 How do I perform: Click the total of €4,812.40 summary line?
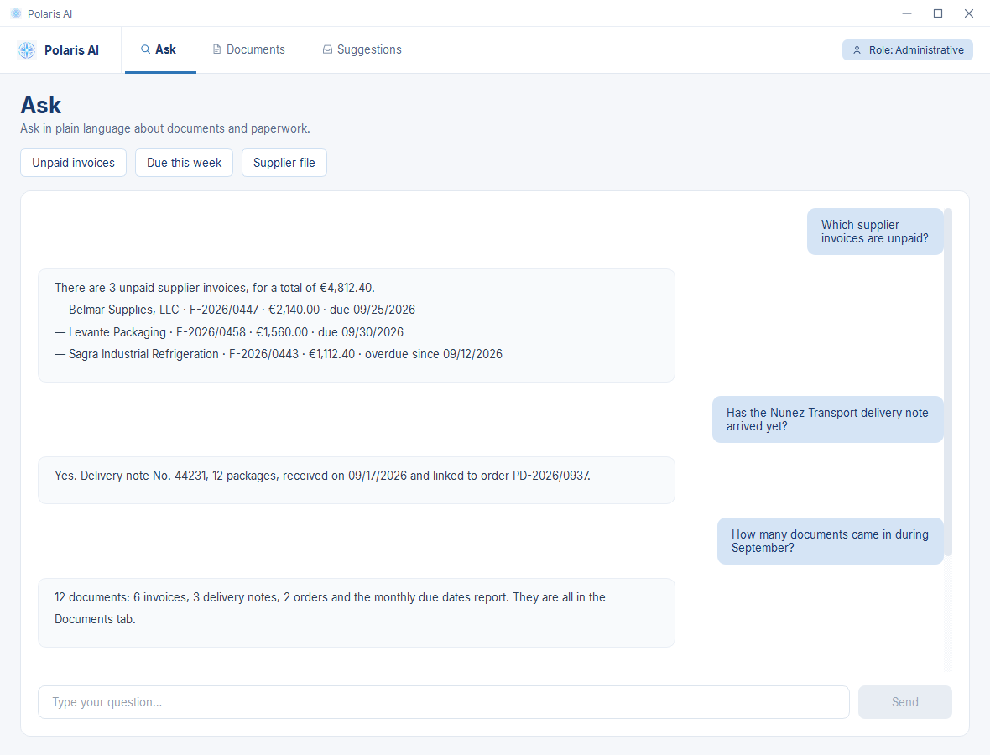pyautogui.click(x=215, y=288)
